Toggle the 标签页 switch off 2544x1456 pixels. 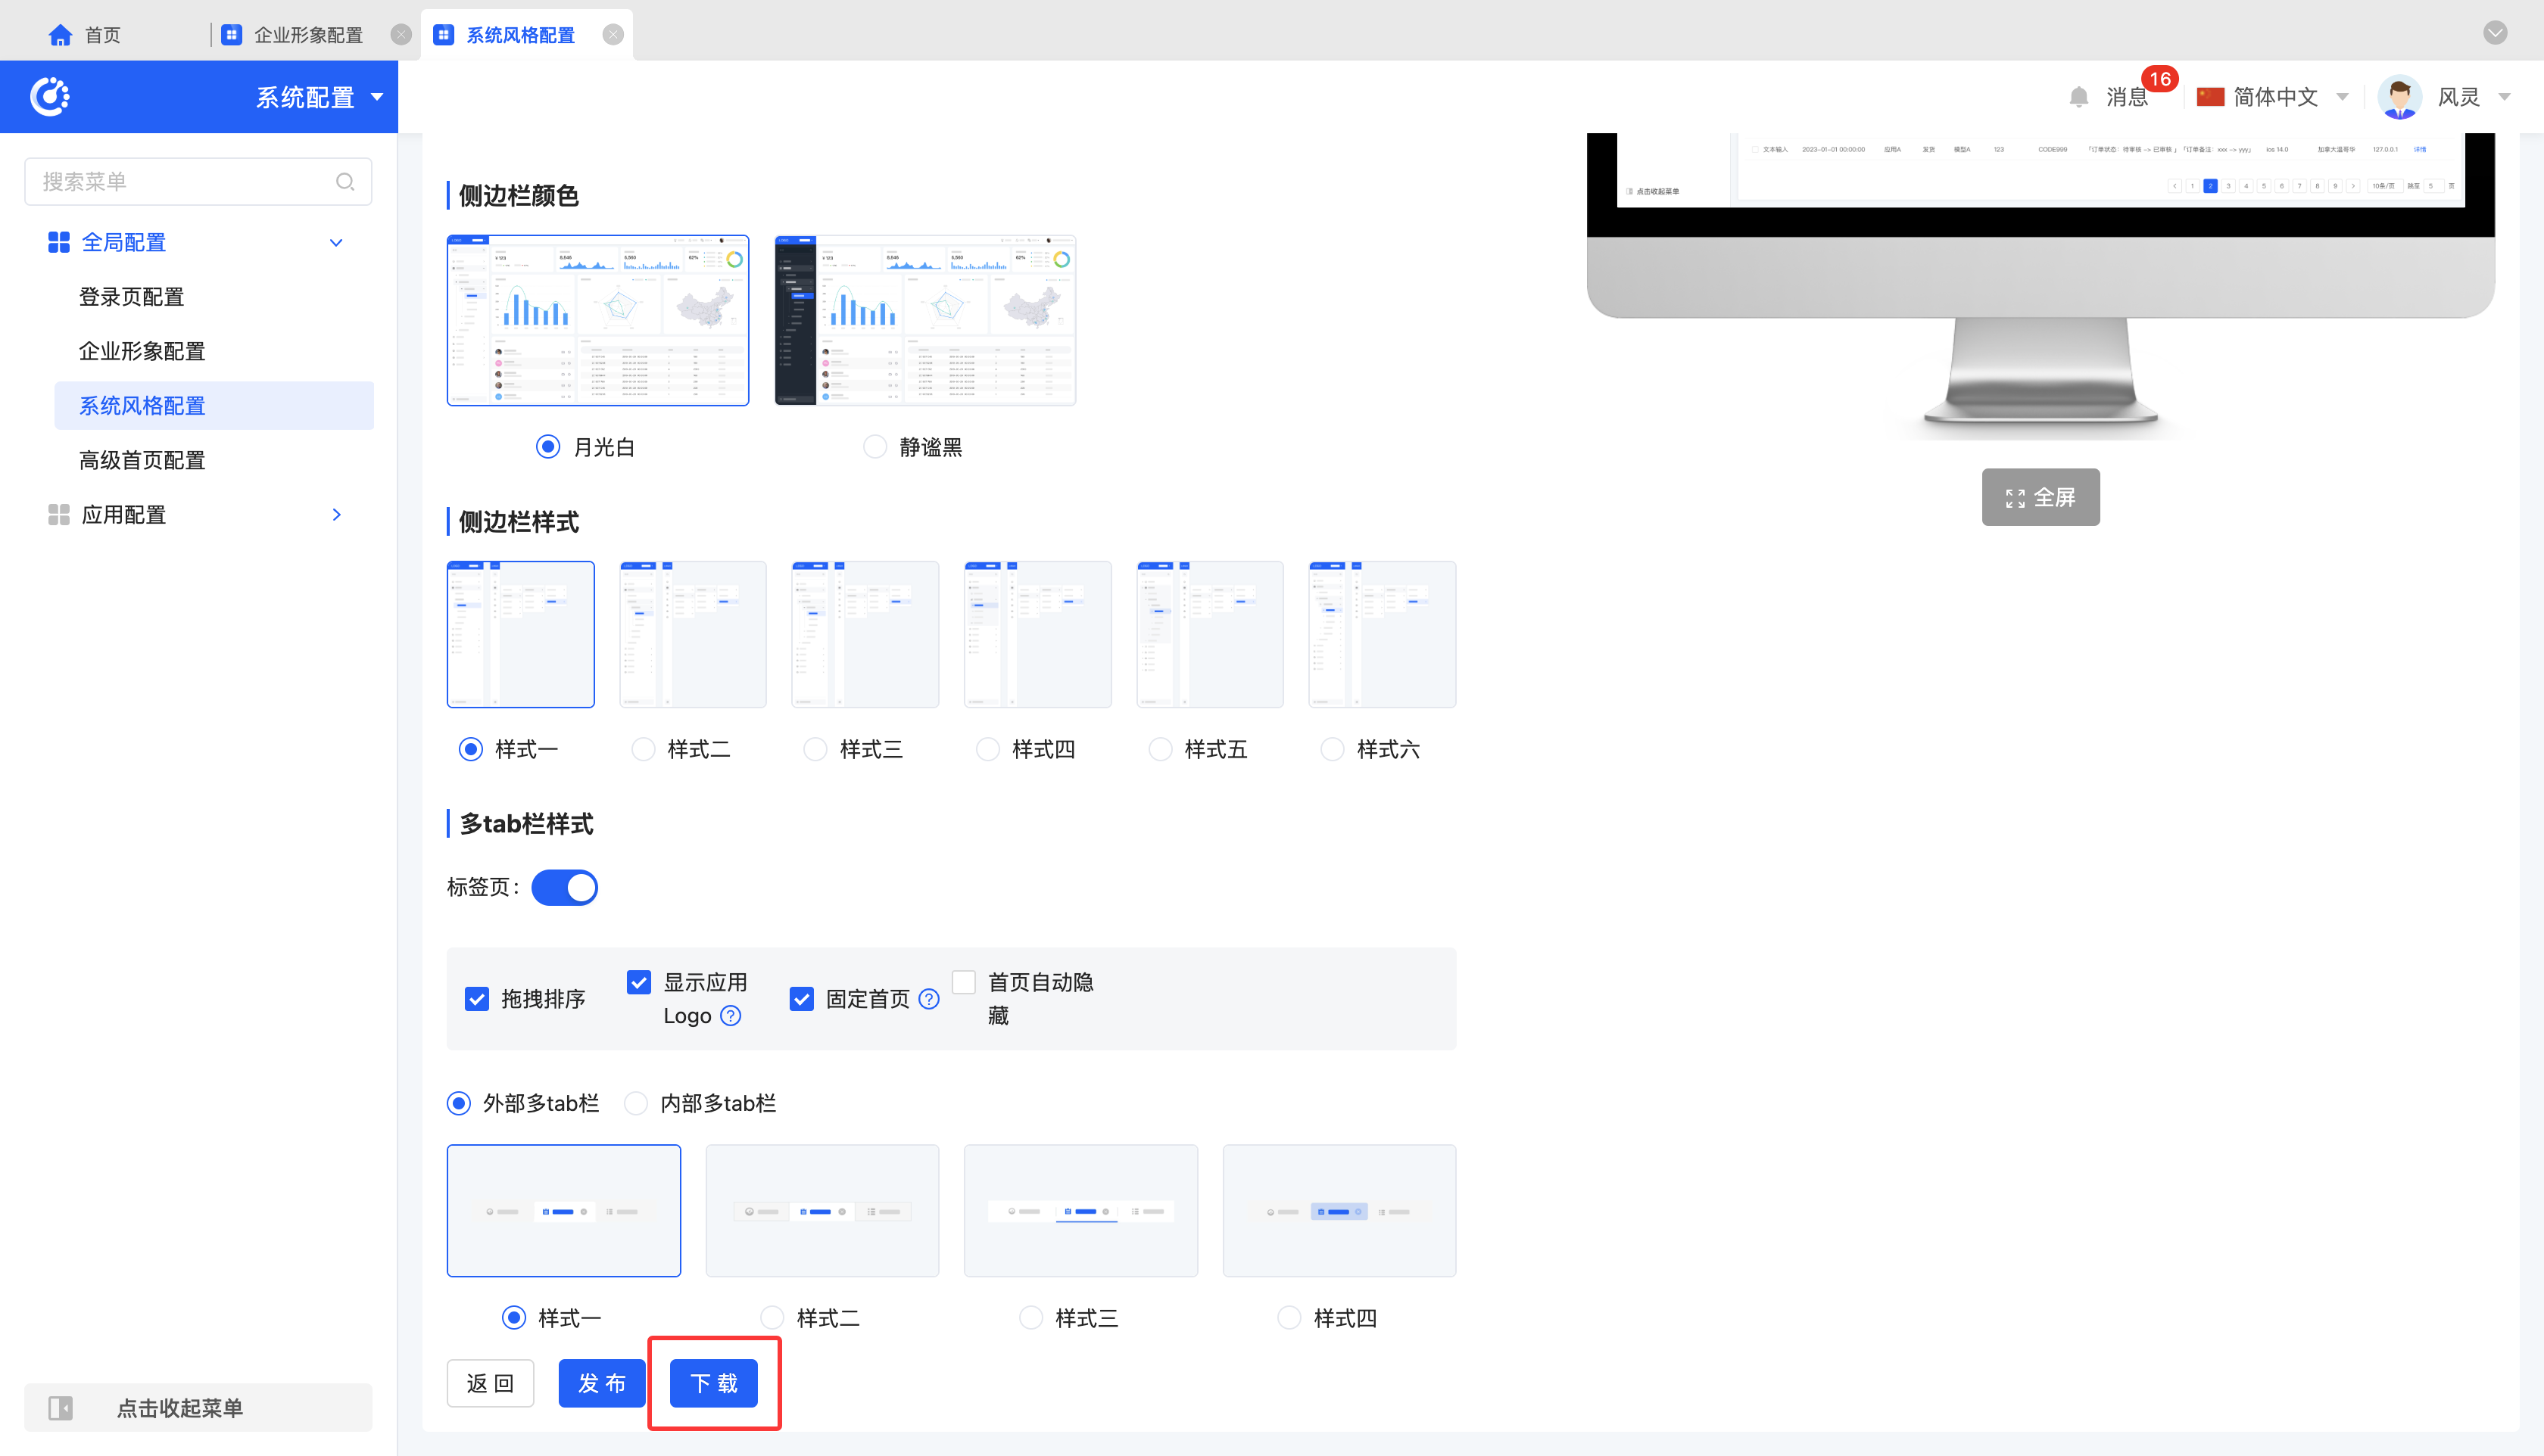click(x=564, y=887)
